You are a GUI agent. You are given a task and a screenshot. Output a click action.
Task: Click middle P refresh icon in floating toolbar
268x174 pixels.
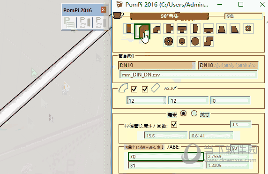85,23
